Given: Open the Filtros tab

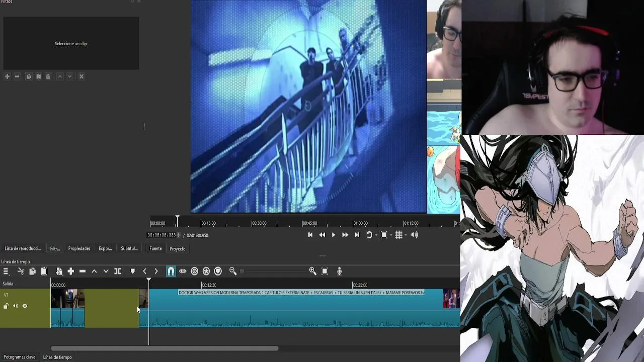Looking at the screenshot, I should click(x=55, y=248).
